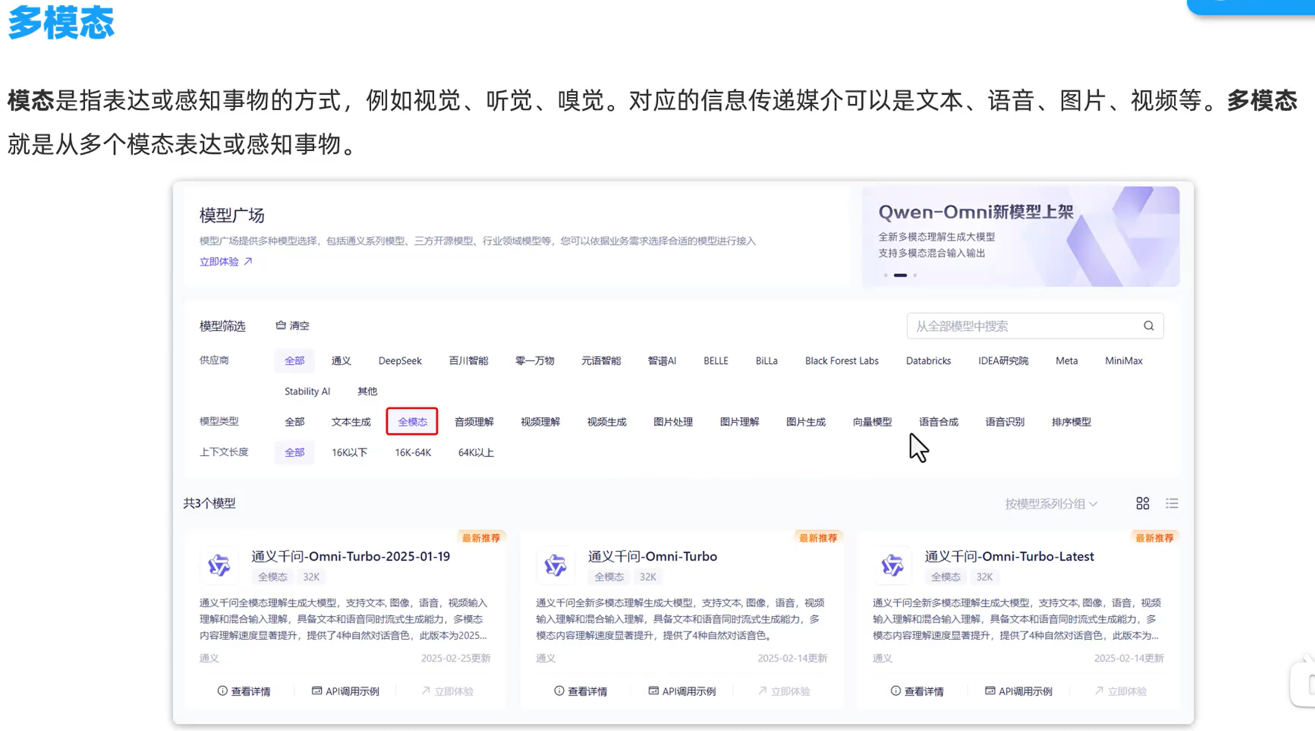Switch to list view layout icon
1315x731 pixels.
[1171, 503]
